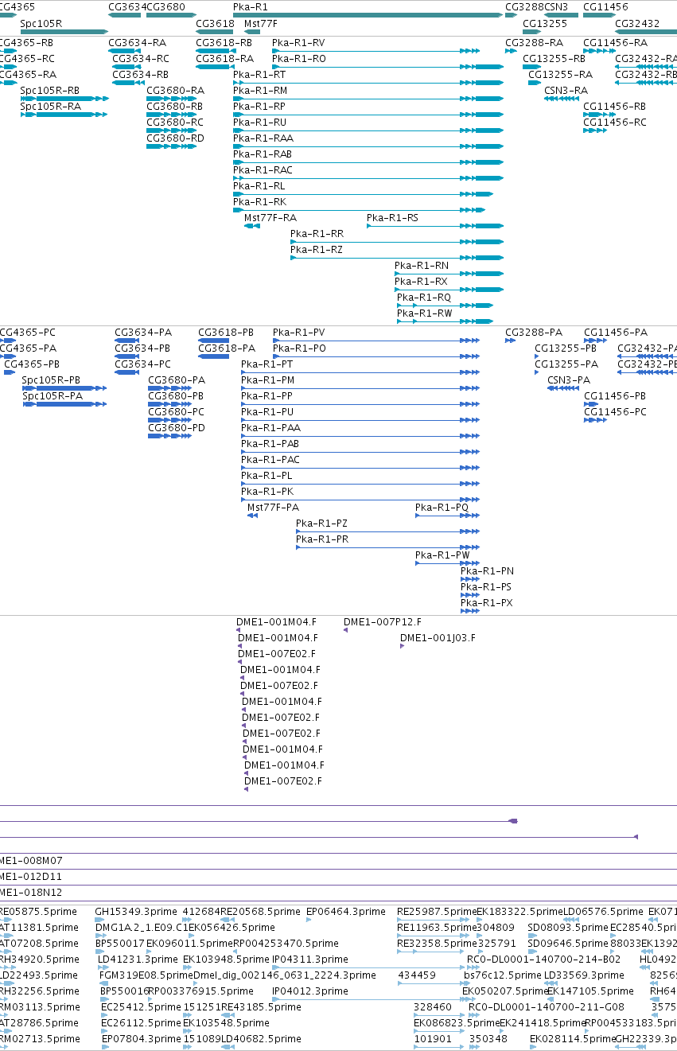This screenshot has height=1051, width=677.
Task: Click the CG32432 gene label
Action: pyautogui.click(x=637, y=23)
